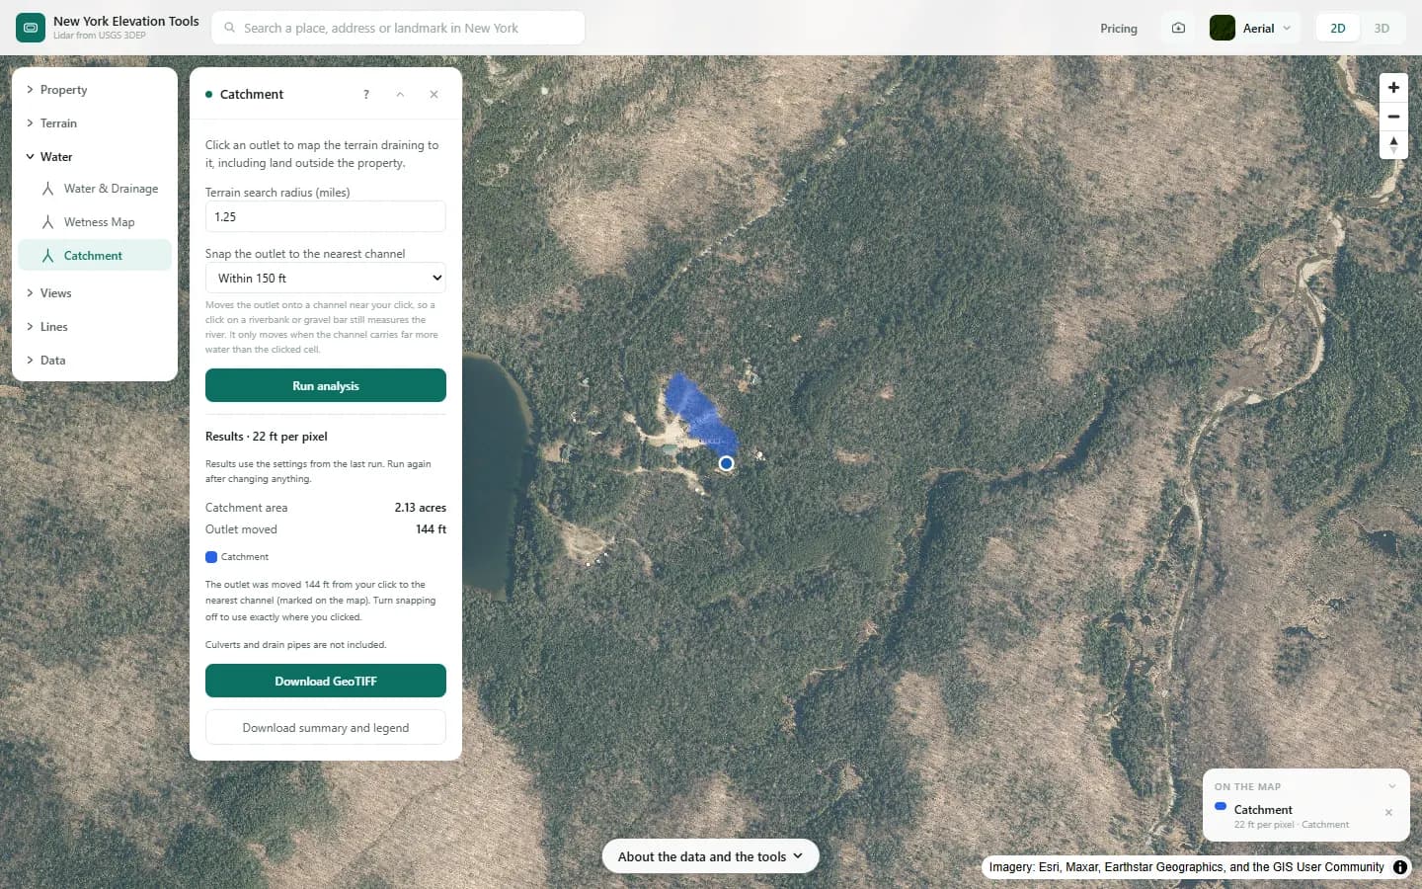Zoom in on the map
The image size is (1422, 889).
point(1393,88)
